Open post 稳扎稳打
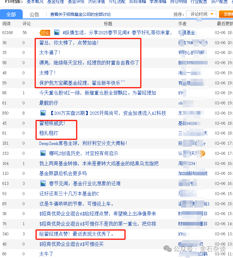The image size is (233, 258). tap(49, 133)
